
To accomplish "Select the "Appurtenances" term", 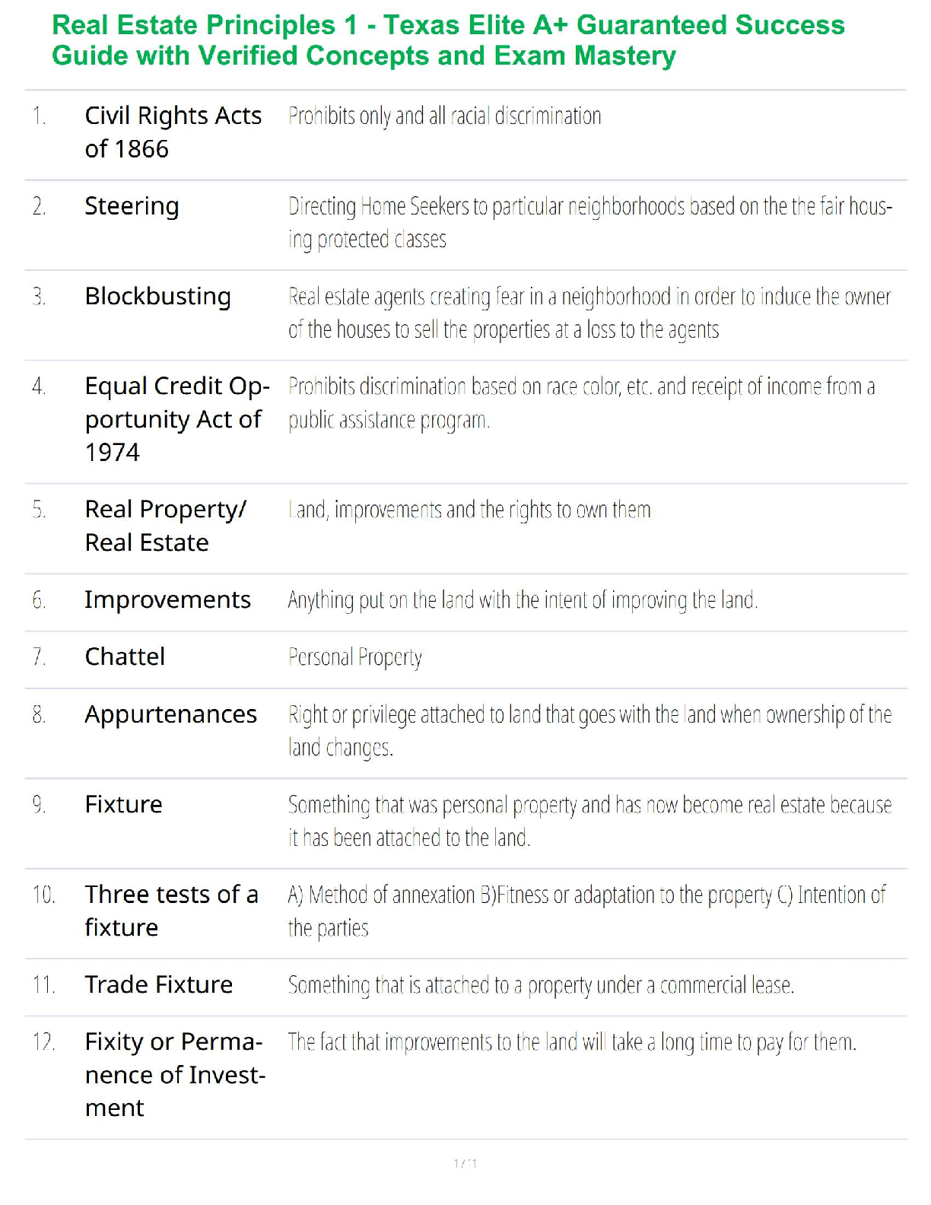I will point(170,714).
